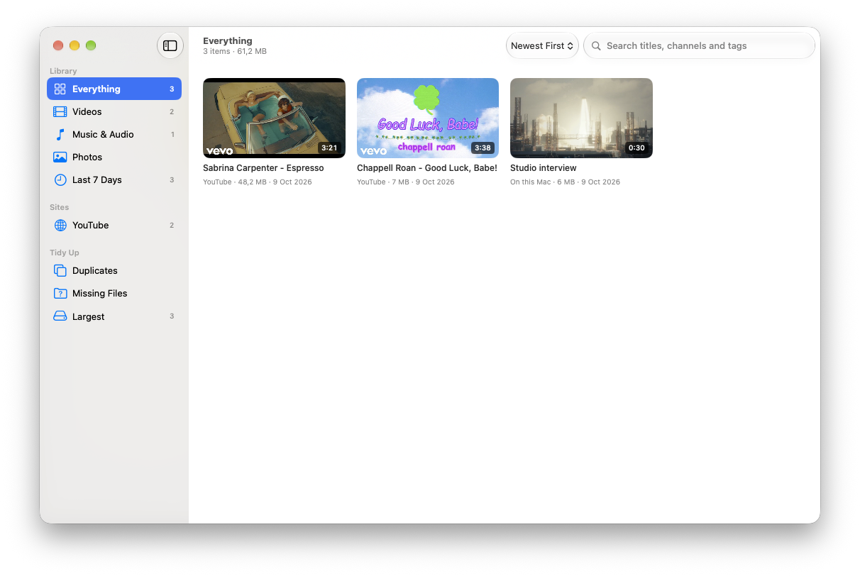
Task: Open the Studio interview thumbnail
Action: coord(581,118)
